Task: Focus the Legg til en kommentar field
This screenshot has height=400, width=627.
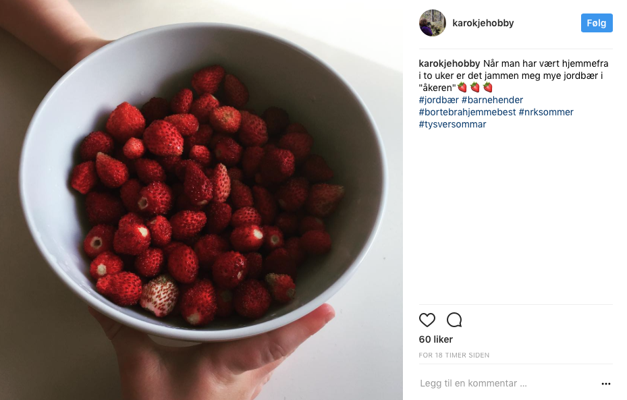Action: click(x=508, y=384)
